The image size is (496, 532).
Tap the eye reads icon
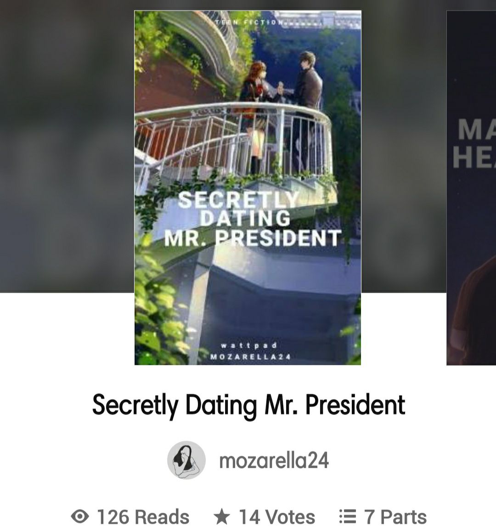click(80, 517)
